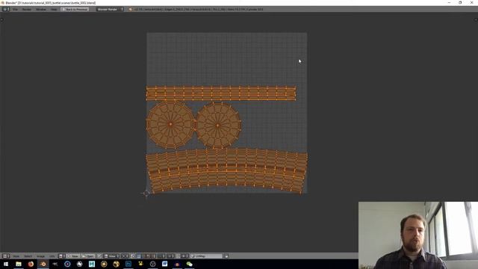Open the UV editor's editor type selector

5,256
